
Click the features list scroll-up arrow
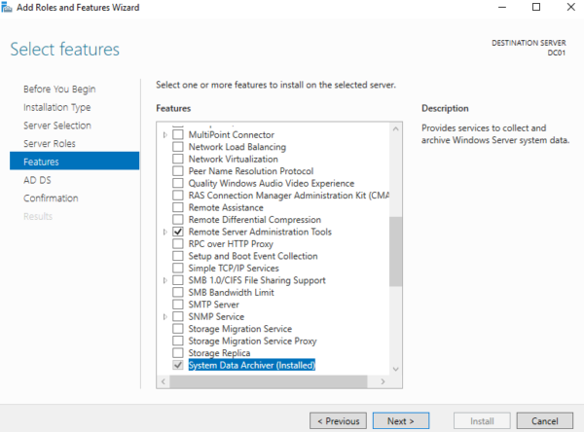pos(395,127)
